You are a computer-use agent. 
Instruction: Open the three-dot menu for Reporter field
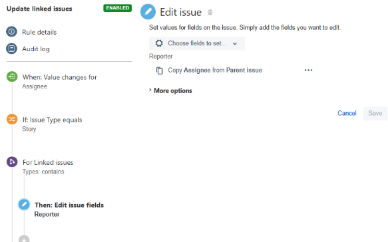click(308, 70)
